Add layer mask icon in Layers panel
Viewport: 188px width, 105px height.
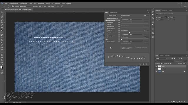pos(174,102)
